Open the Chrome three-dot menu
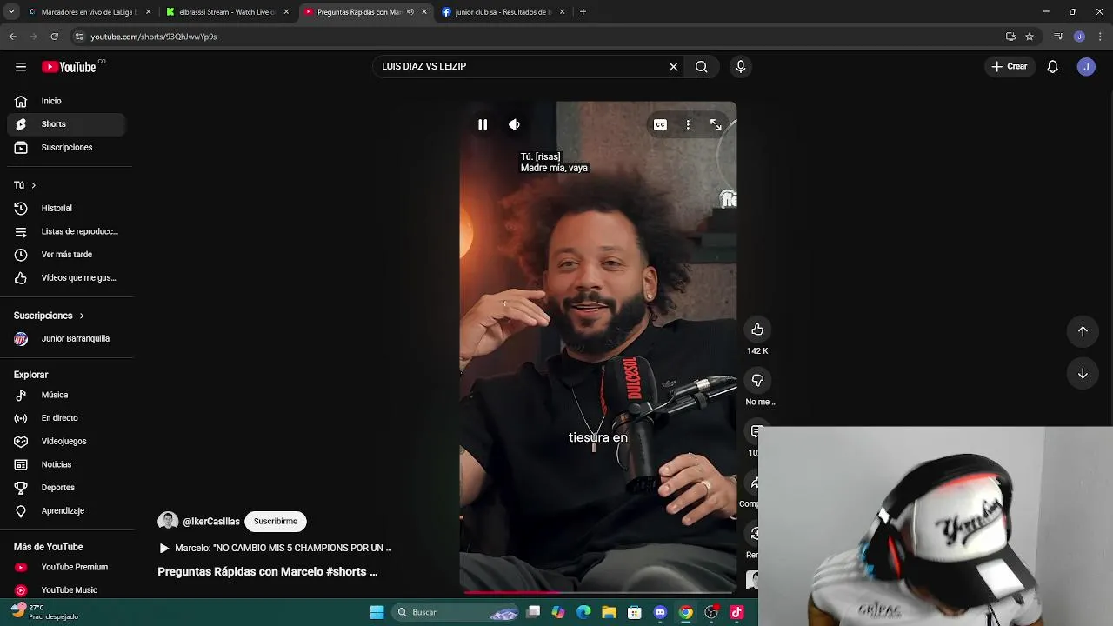The height and width of the screenshot is (626, 1113). click(1101, 37)
